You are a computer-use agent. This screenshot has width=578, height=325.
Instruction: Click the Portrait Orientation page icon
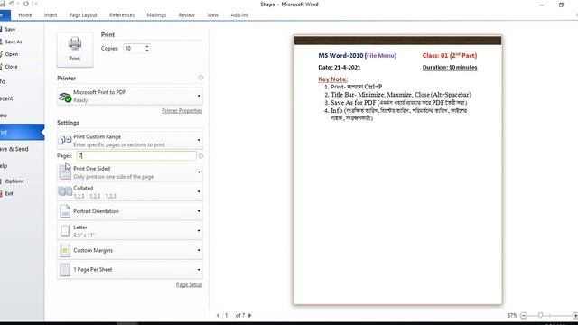click(x=65, y=211)
